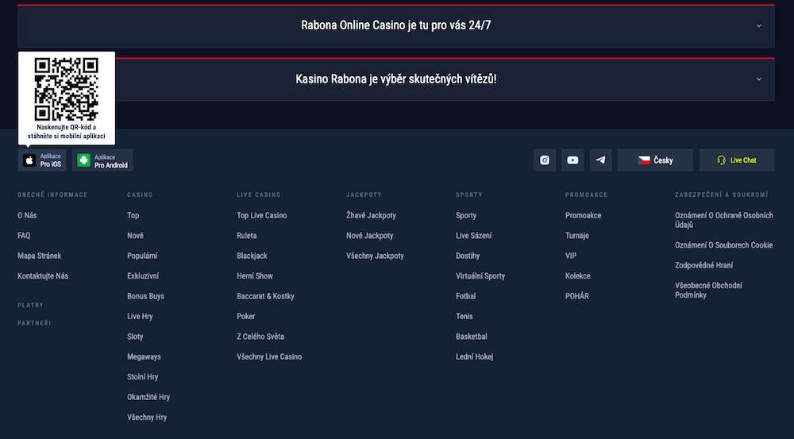Click the Android app icon
This screenshot has width=794, height=439.
click(83, 160)
